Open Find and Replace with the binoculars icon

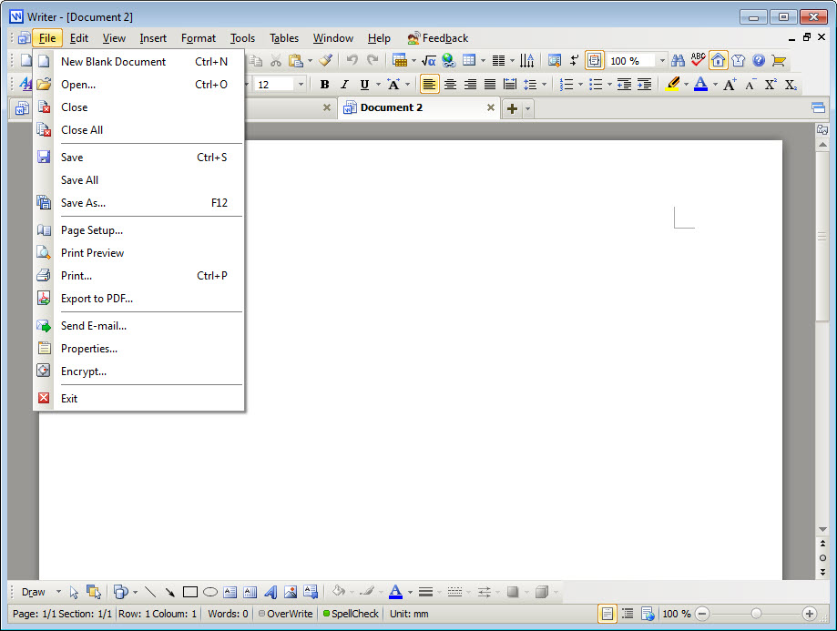tap(679, 60)
